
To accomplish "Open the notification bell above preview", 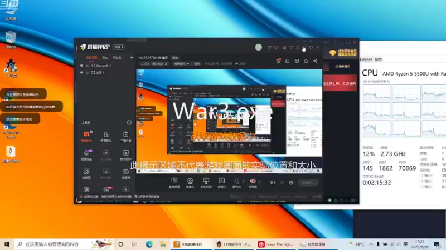I will (x=306, y=61).
